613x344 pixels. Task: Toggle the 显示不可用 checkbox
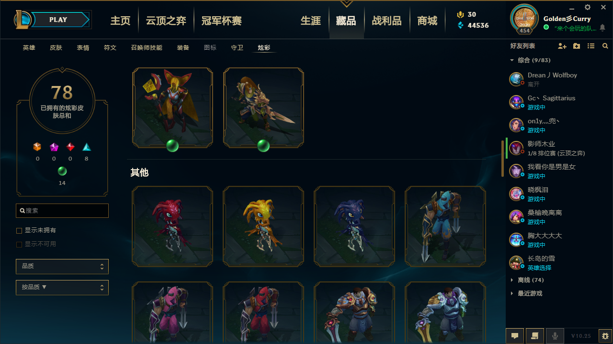click(x=19, y=245)
